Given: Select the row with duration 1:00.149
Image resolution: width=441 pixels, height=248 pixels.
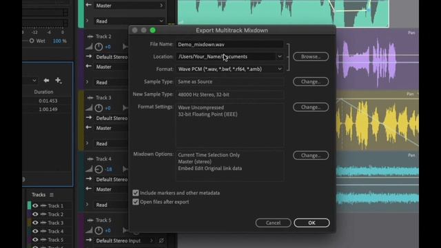Looking at the screenshot, I should (47, 109).
